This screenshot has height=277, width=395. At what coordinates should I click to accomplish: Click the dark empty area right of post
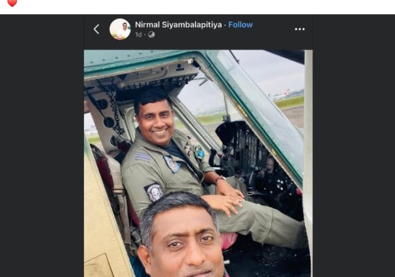[354, 146]
